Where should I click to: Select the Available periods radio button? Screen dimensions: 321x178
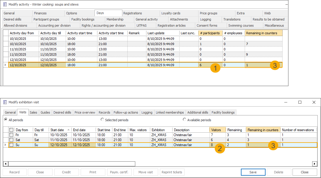coord(185,120)
